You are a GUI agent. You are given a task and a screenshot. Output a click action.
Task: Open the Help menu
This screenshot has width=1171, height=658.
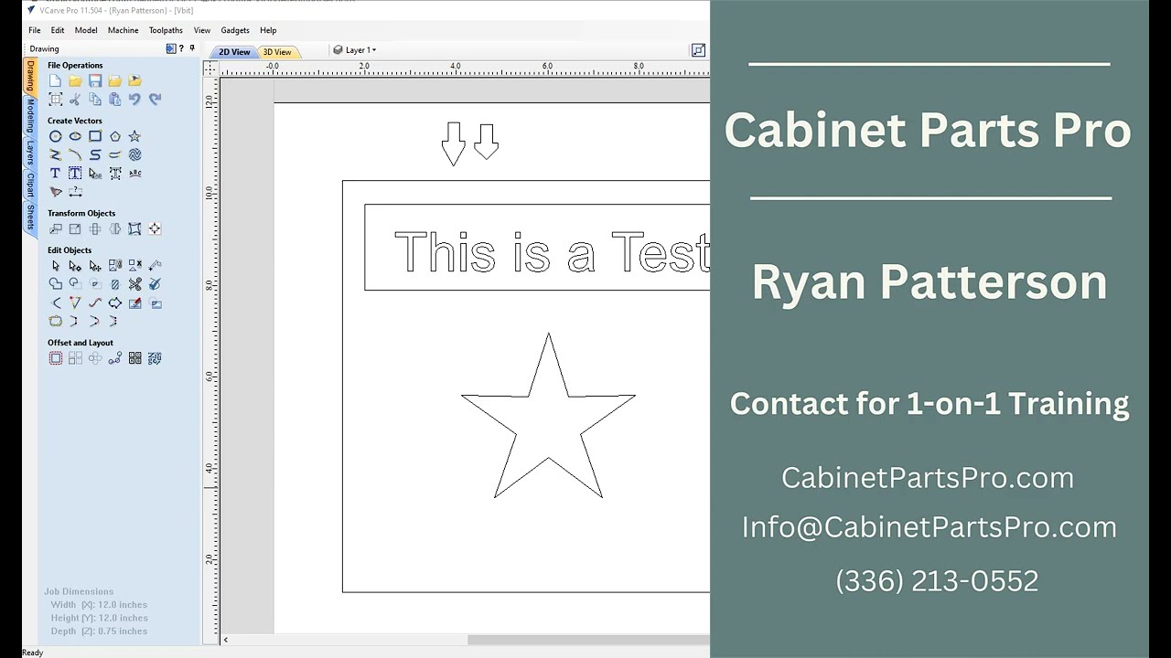[268, 30]
